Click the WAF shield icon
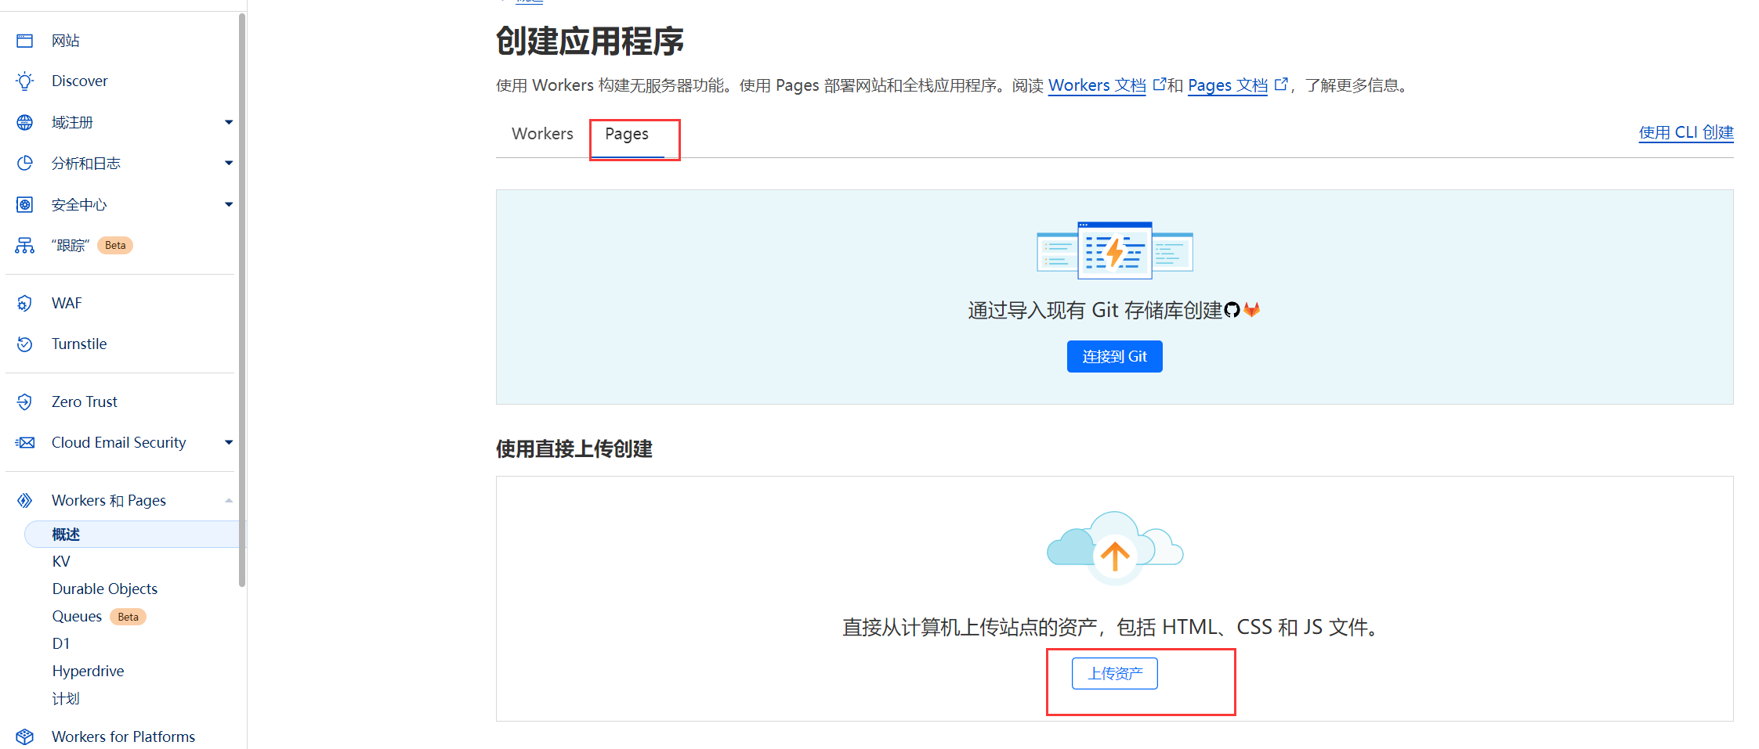The height and width of the screenshot is (749, 1759). pos(25,303)
